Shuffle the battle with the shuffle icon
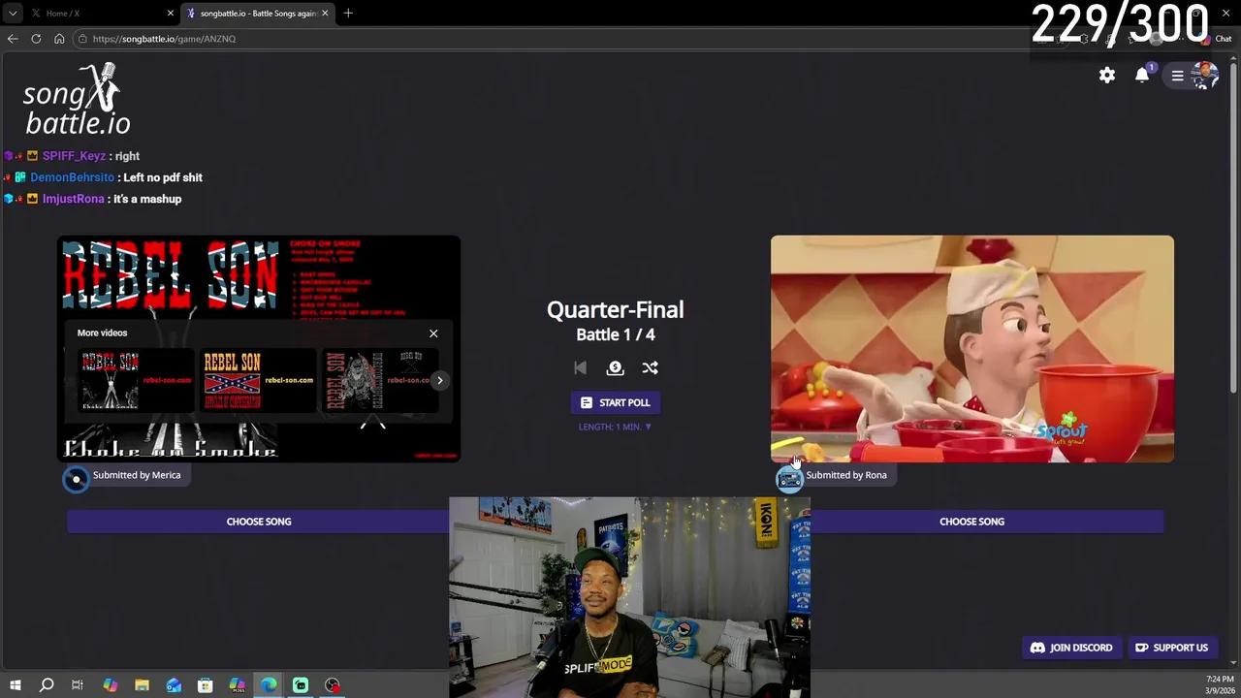1241x698 pixels. point(650,367)
